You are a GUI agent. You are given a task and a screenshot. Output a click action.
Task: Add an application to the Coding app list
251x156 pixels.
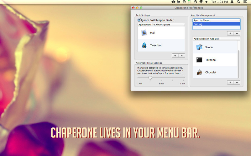[x=230, y=83]
